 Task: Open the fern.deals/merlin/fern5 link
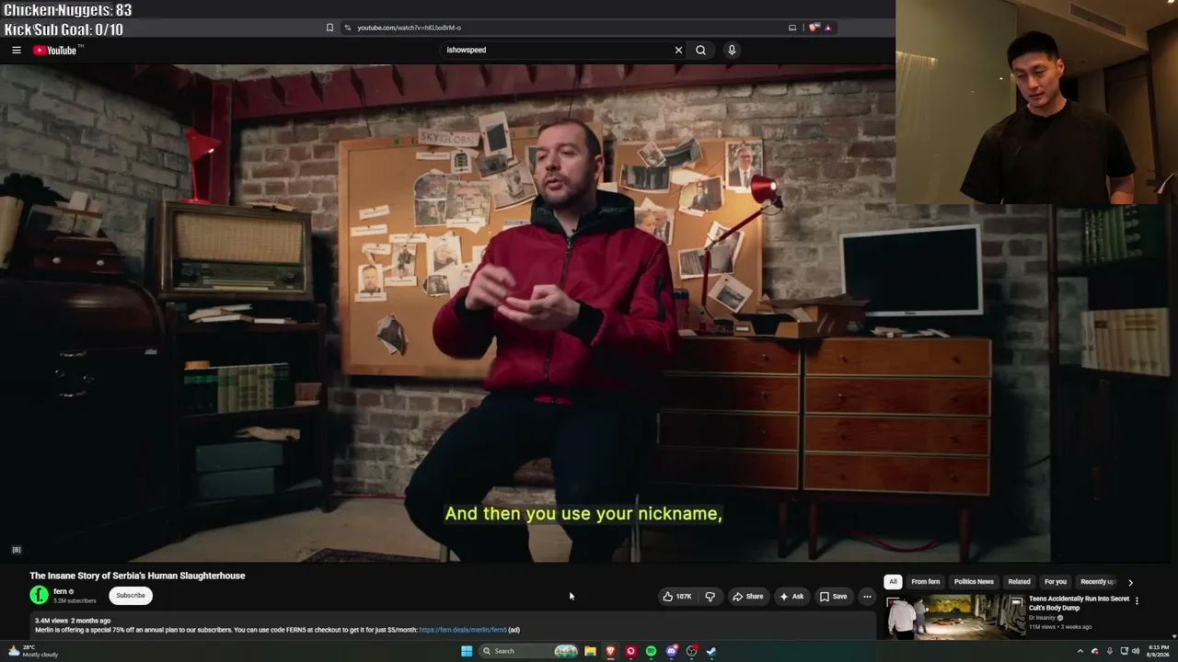463,630
